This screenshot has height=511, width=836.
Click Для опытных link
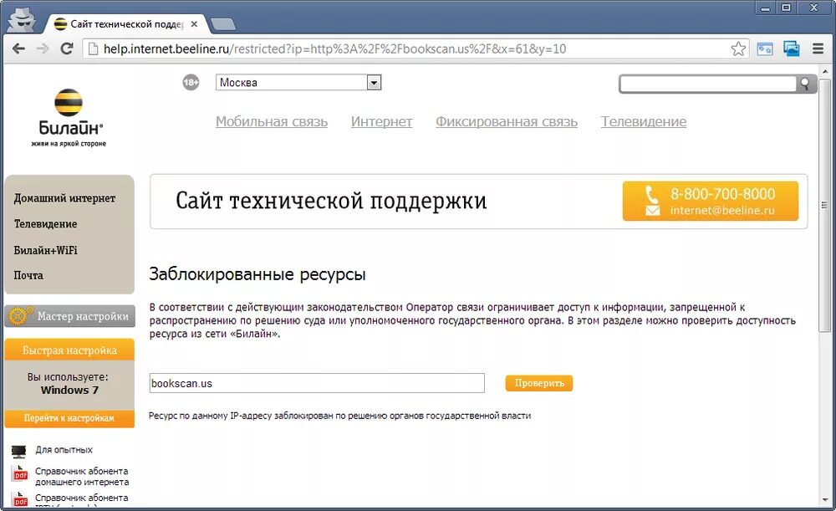(64, 450)
